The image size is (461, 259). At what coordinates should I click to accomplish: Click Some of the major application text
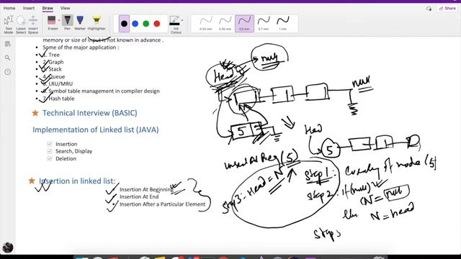click(x=81, y=47)
